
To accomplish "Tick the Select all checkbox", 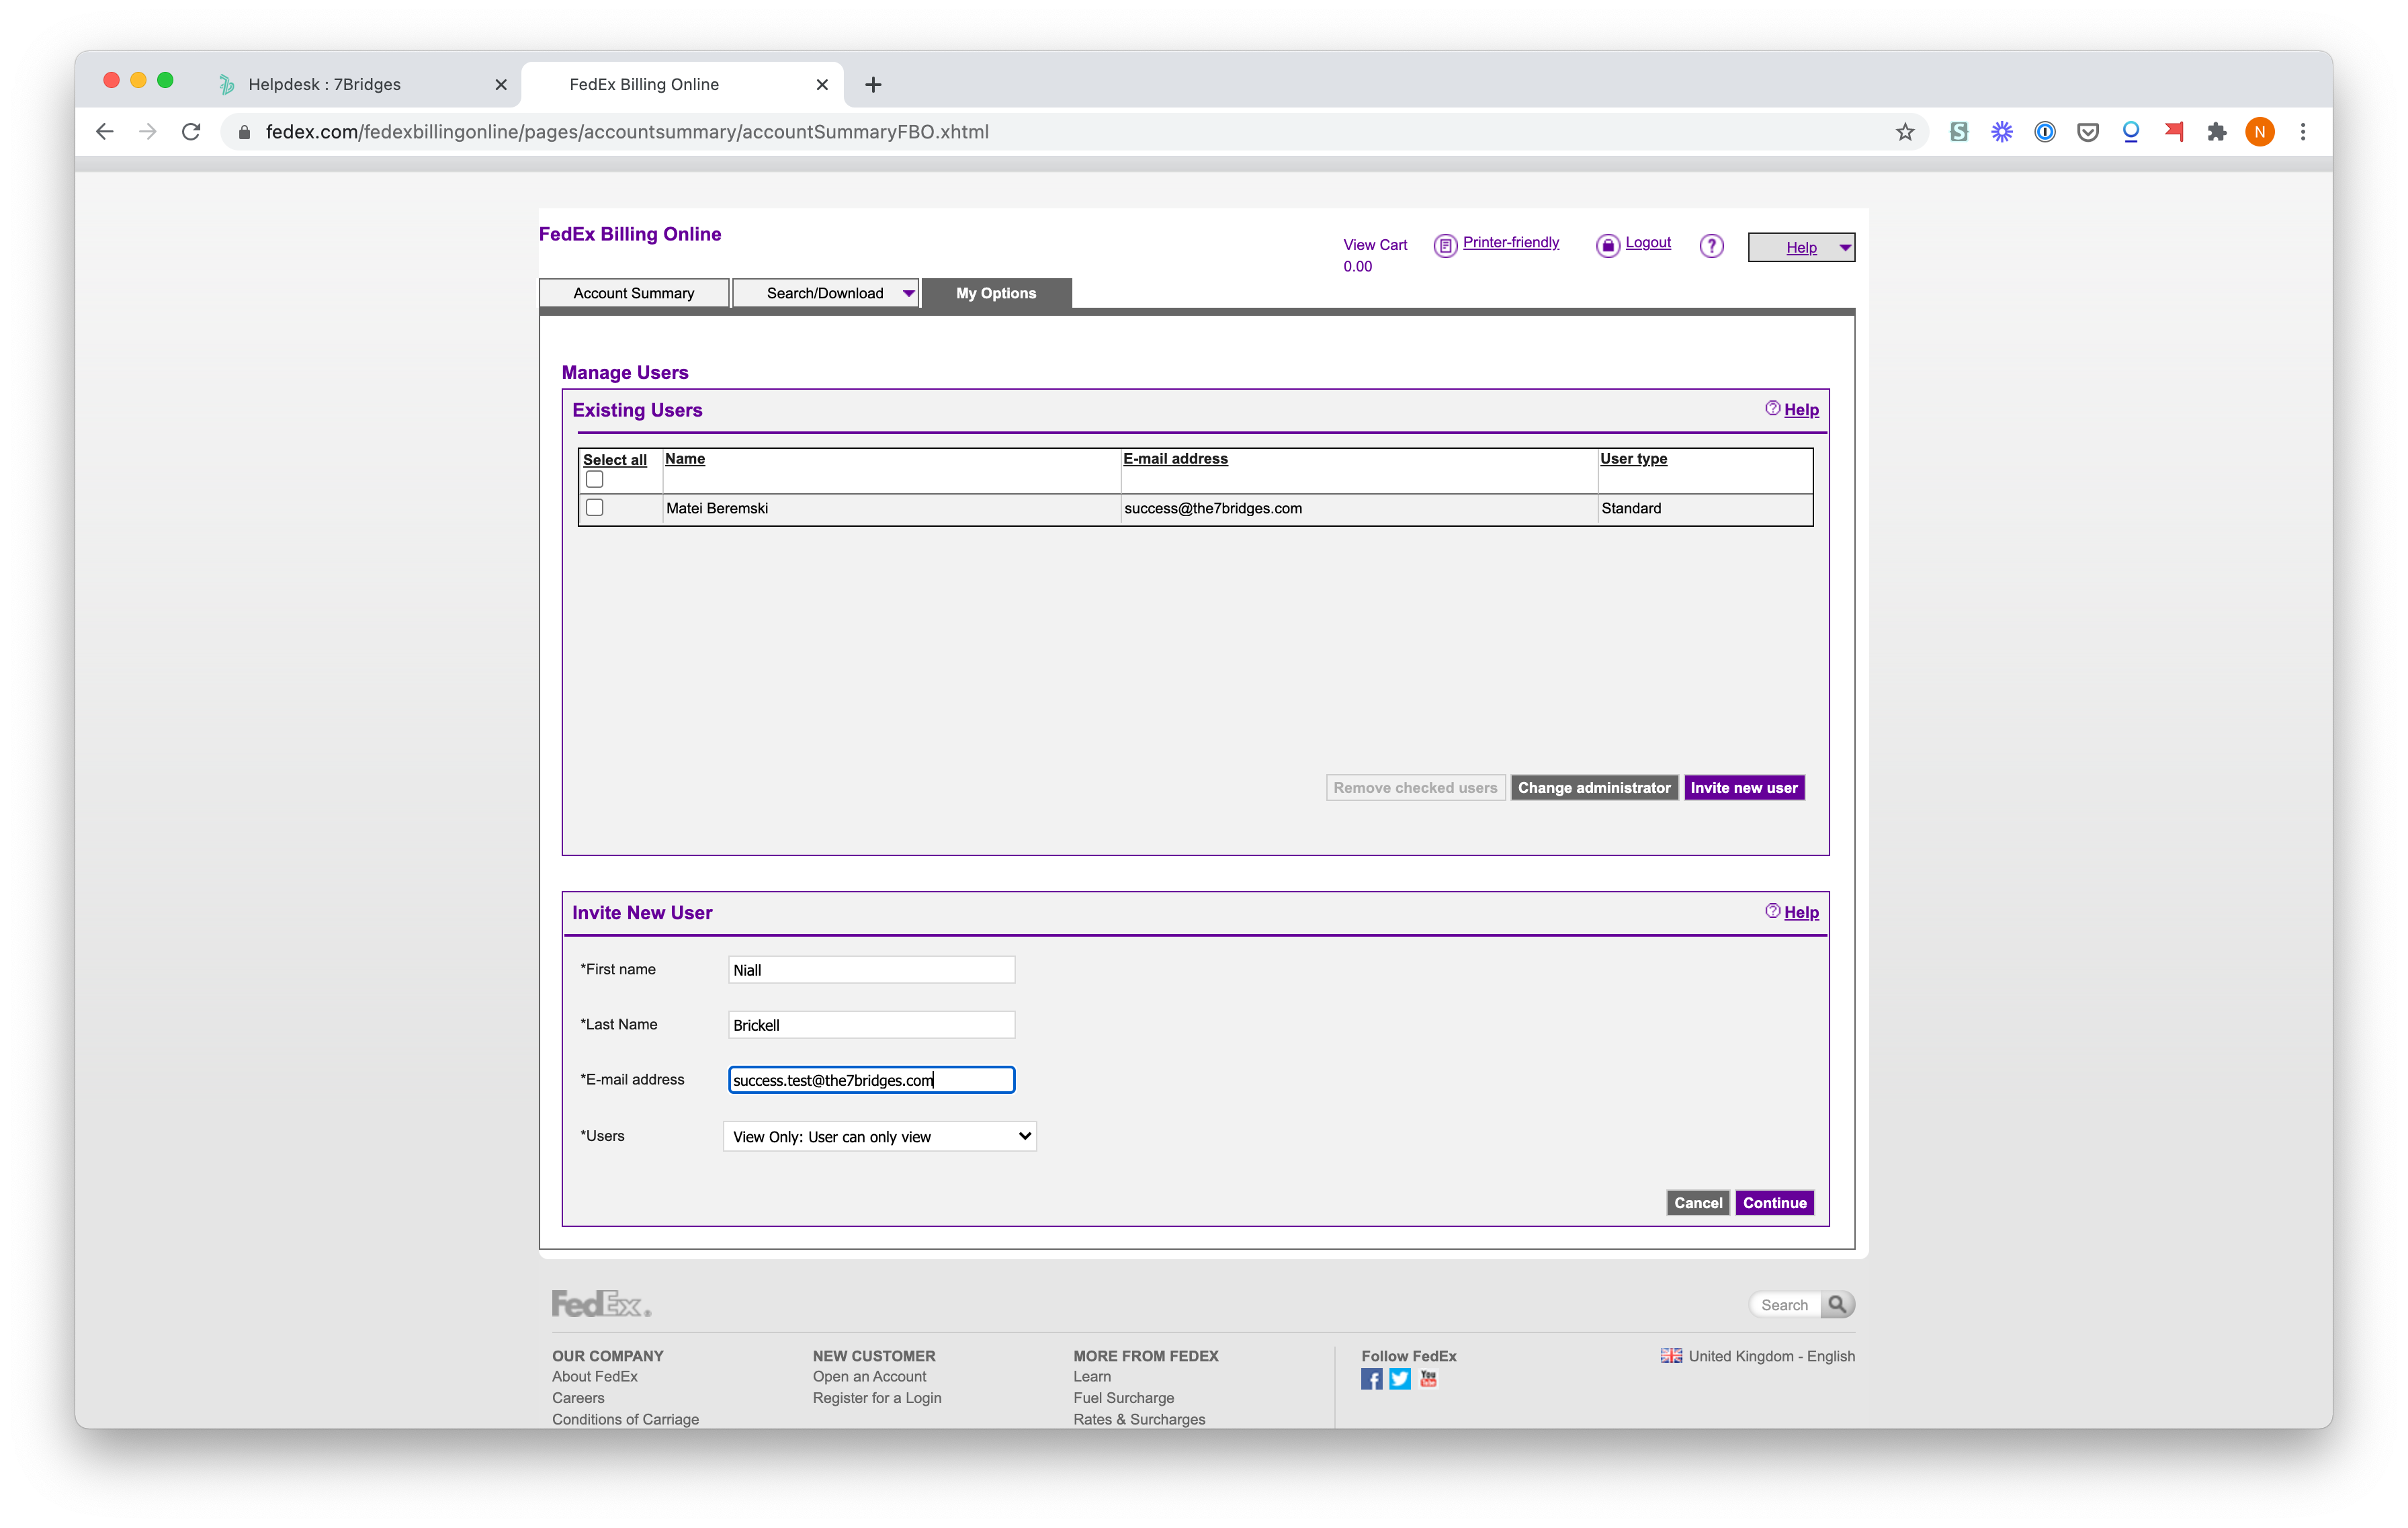I will pos(594,479).
